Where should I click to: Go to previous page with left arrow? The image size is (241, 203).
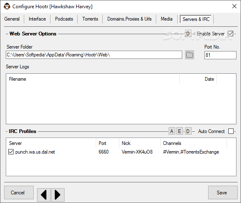44,195
